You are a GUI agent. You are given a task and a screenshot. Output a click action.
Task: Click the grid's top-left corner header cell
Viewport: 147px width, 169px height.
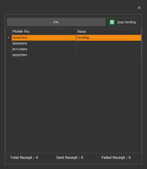(8, 32)
